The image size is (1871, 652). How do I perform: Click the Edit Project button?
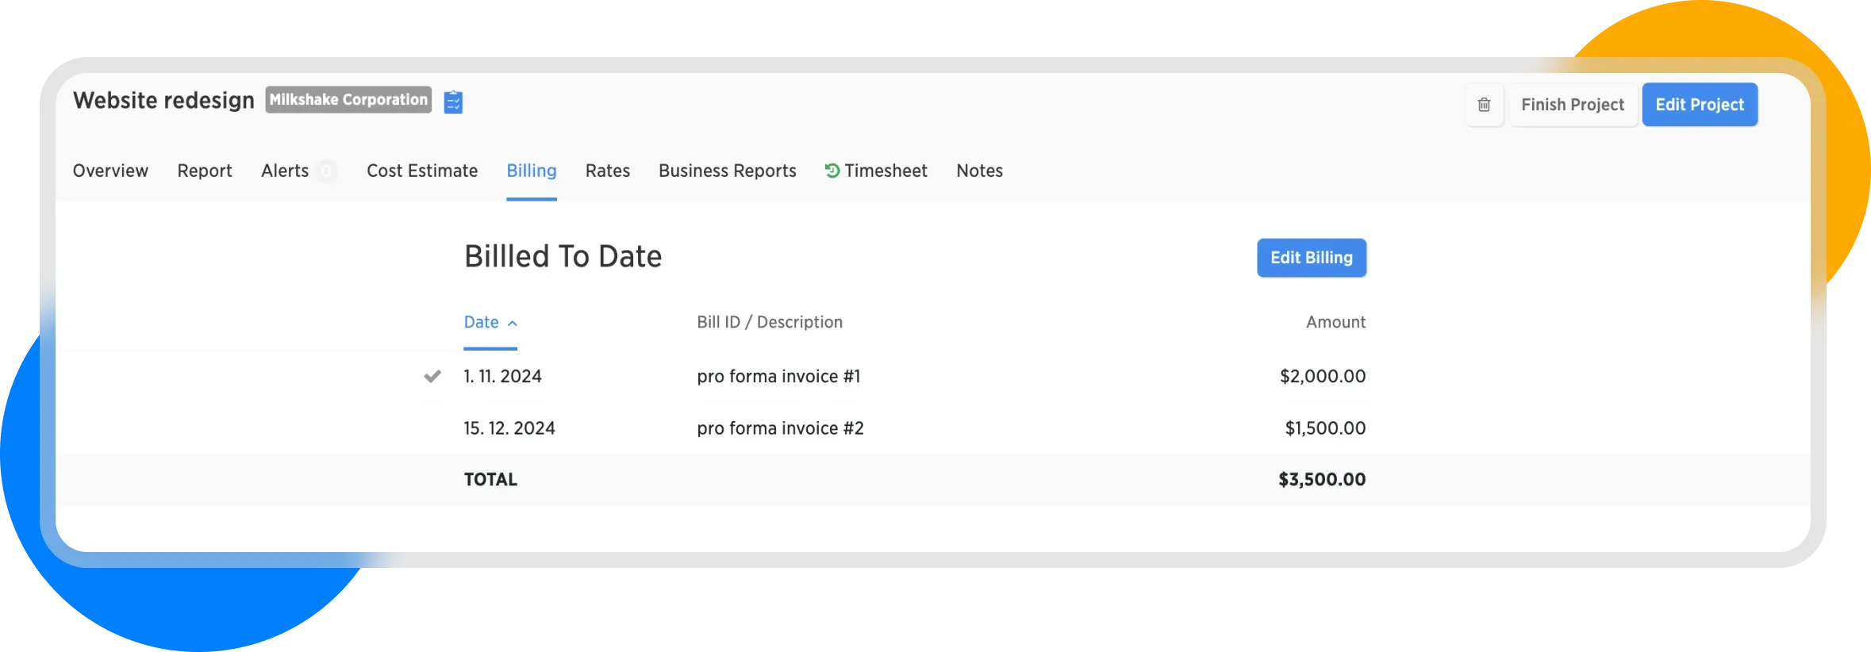1700,105
